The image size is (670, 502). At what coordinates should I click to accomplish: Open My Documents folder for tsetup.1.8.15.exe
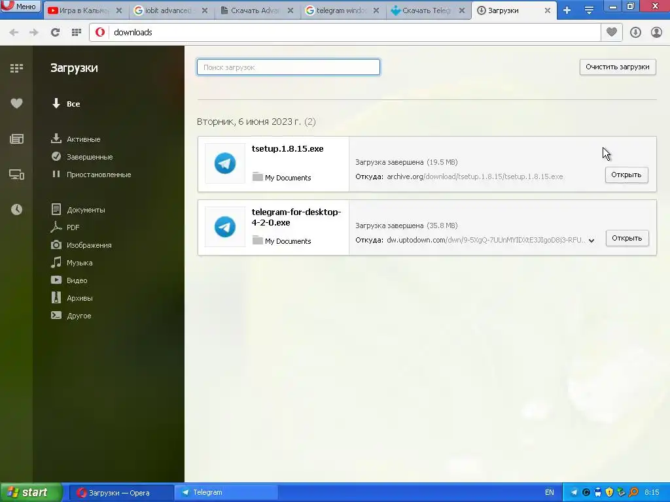click(x=282, y=177)
